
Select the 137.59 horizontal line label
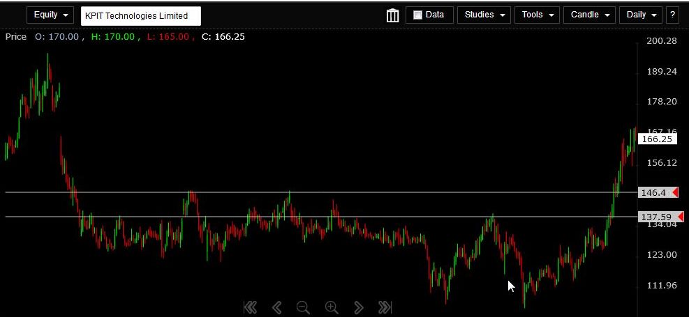pos(656,217)
